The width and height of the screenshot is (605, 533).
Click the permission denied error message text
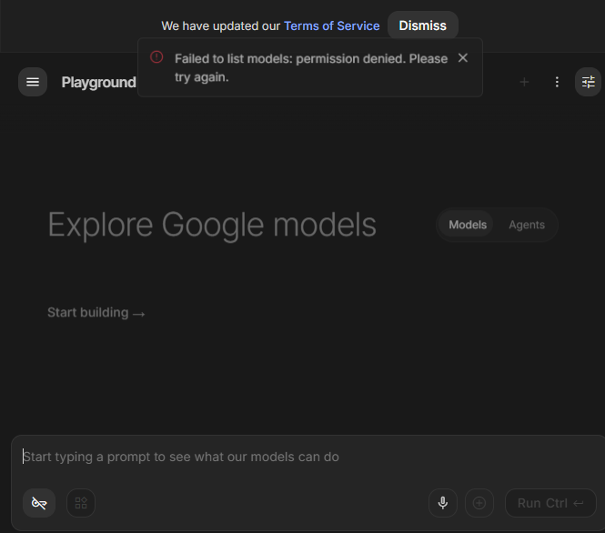311,67
